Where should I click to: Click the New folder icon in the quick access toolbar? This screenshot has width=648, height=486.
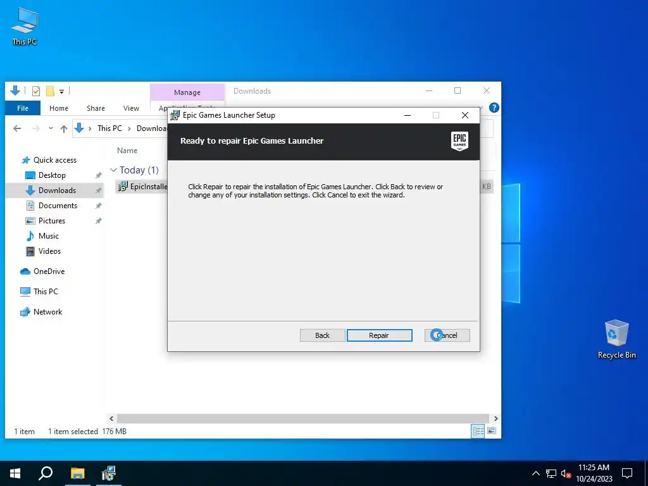tap(50, 90)
